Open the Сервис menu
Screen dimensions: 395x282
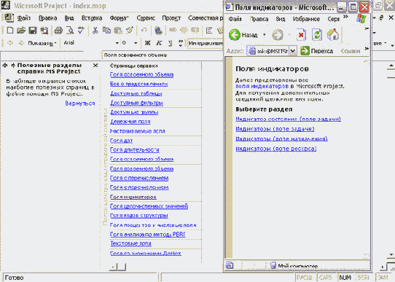(146, 18)
